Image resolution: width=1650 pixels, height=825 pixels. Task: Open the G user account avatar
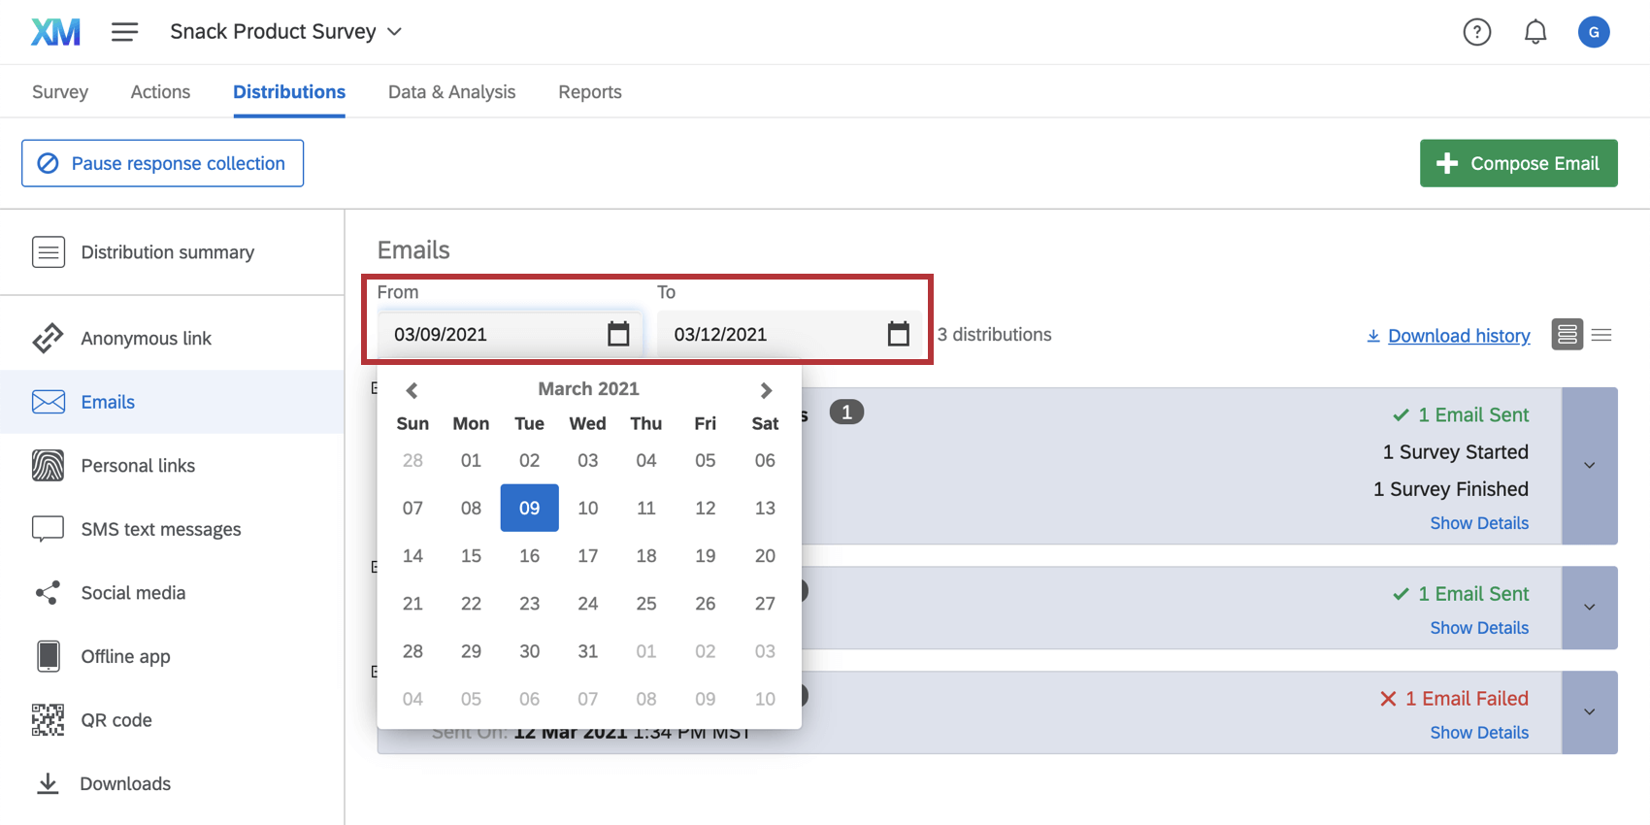pyautogui.click(x=1593, y=32)
